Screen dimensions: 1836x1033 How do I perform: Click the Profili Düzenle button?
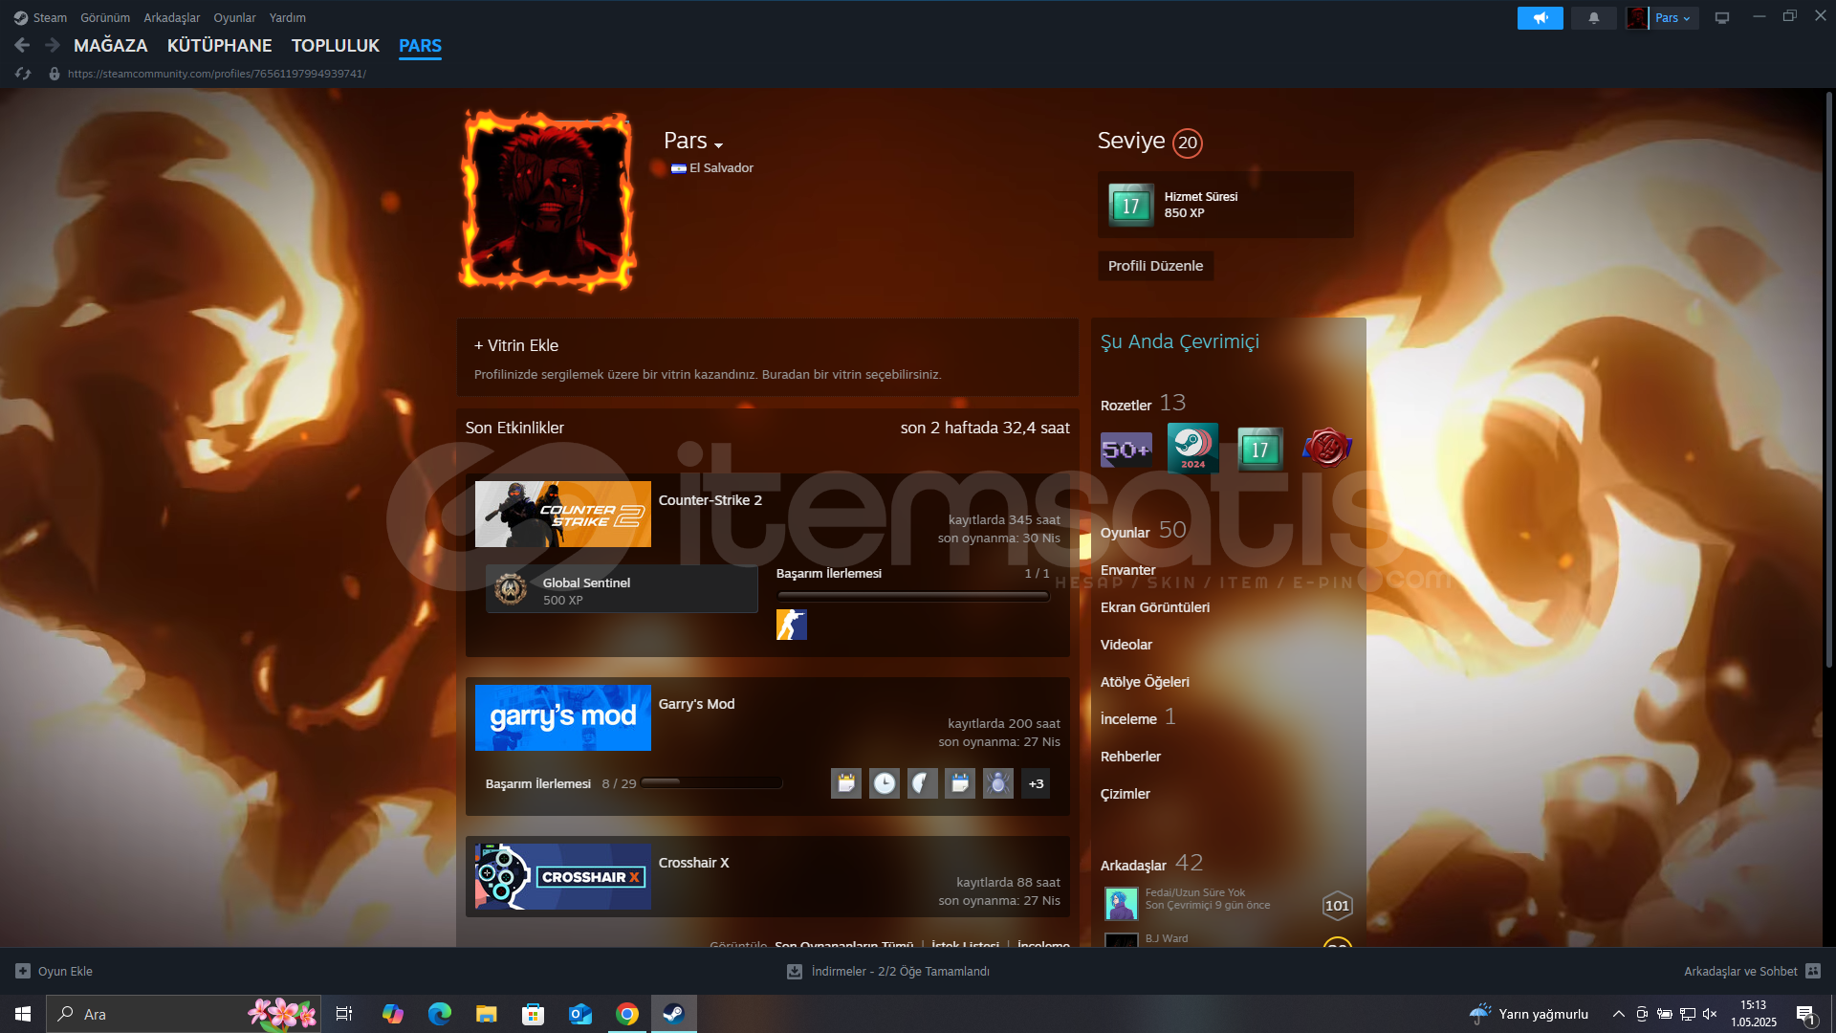(x=1155, y=266)
